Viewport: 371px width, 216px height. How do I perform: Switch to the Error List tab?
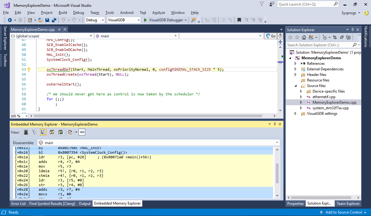19,203
